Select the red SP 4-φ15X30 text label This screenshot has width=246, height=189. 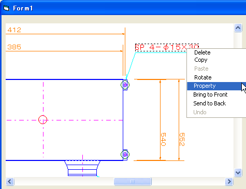[167, 47]
